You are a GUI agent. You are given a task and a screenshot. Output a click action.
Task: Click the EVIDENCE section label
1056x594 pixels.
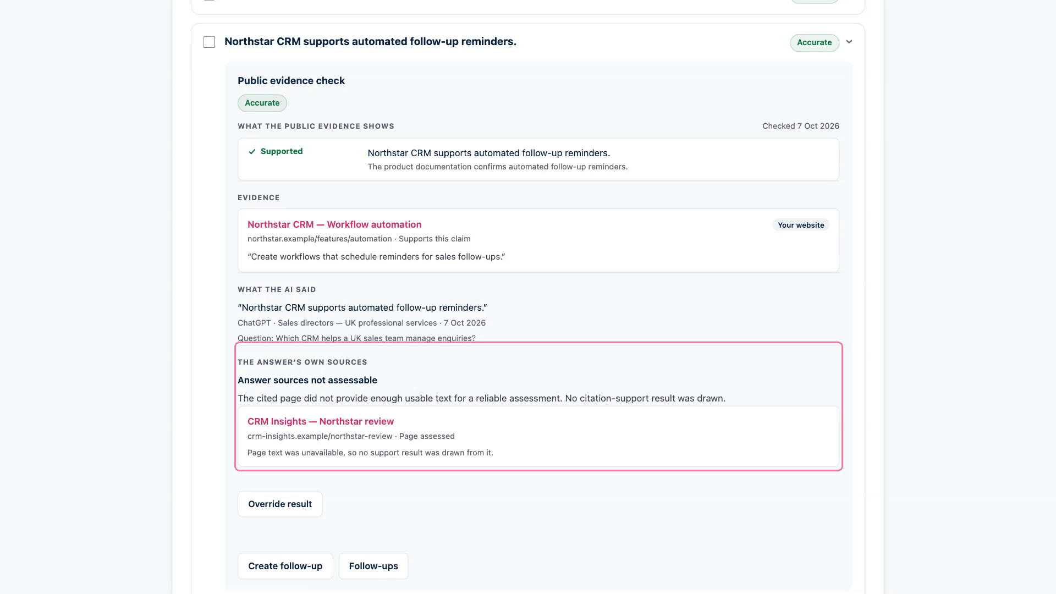click(258, 198)
